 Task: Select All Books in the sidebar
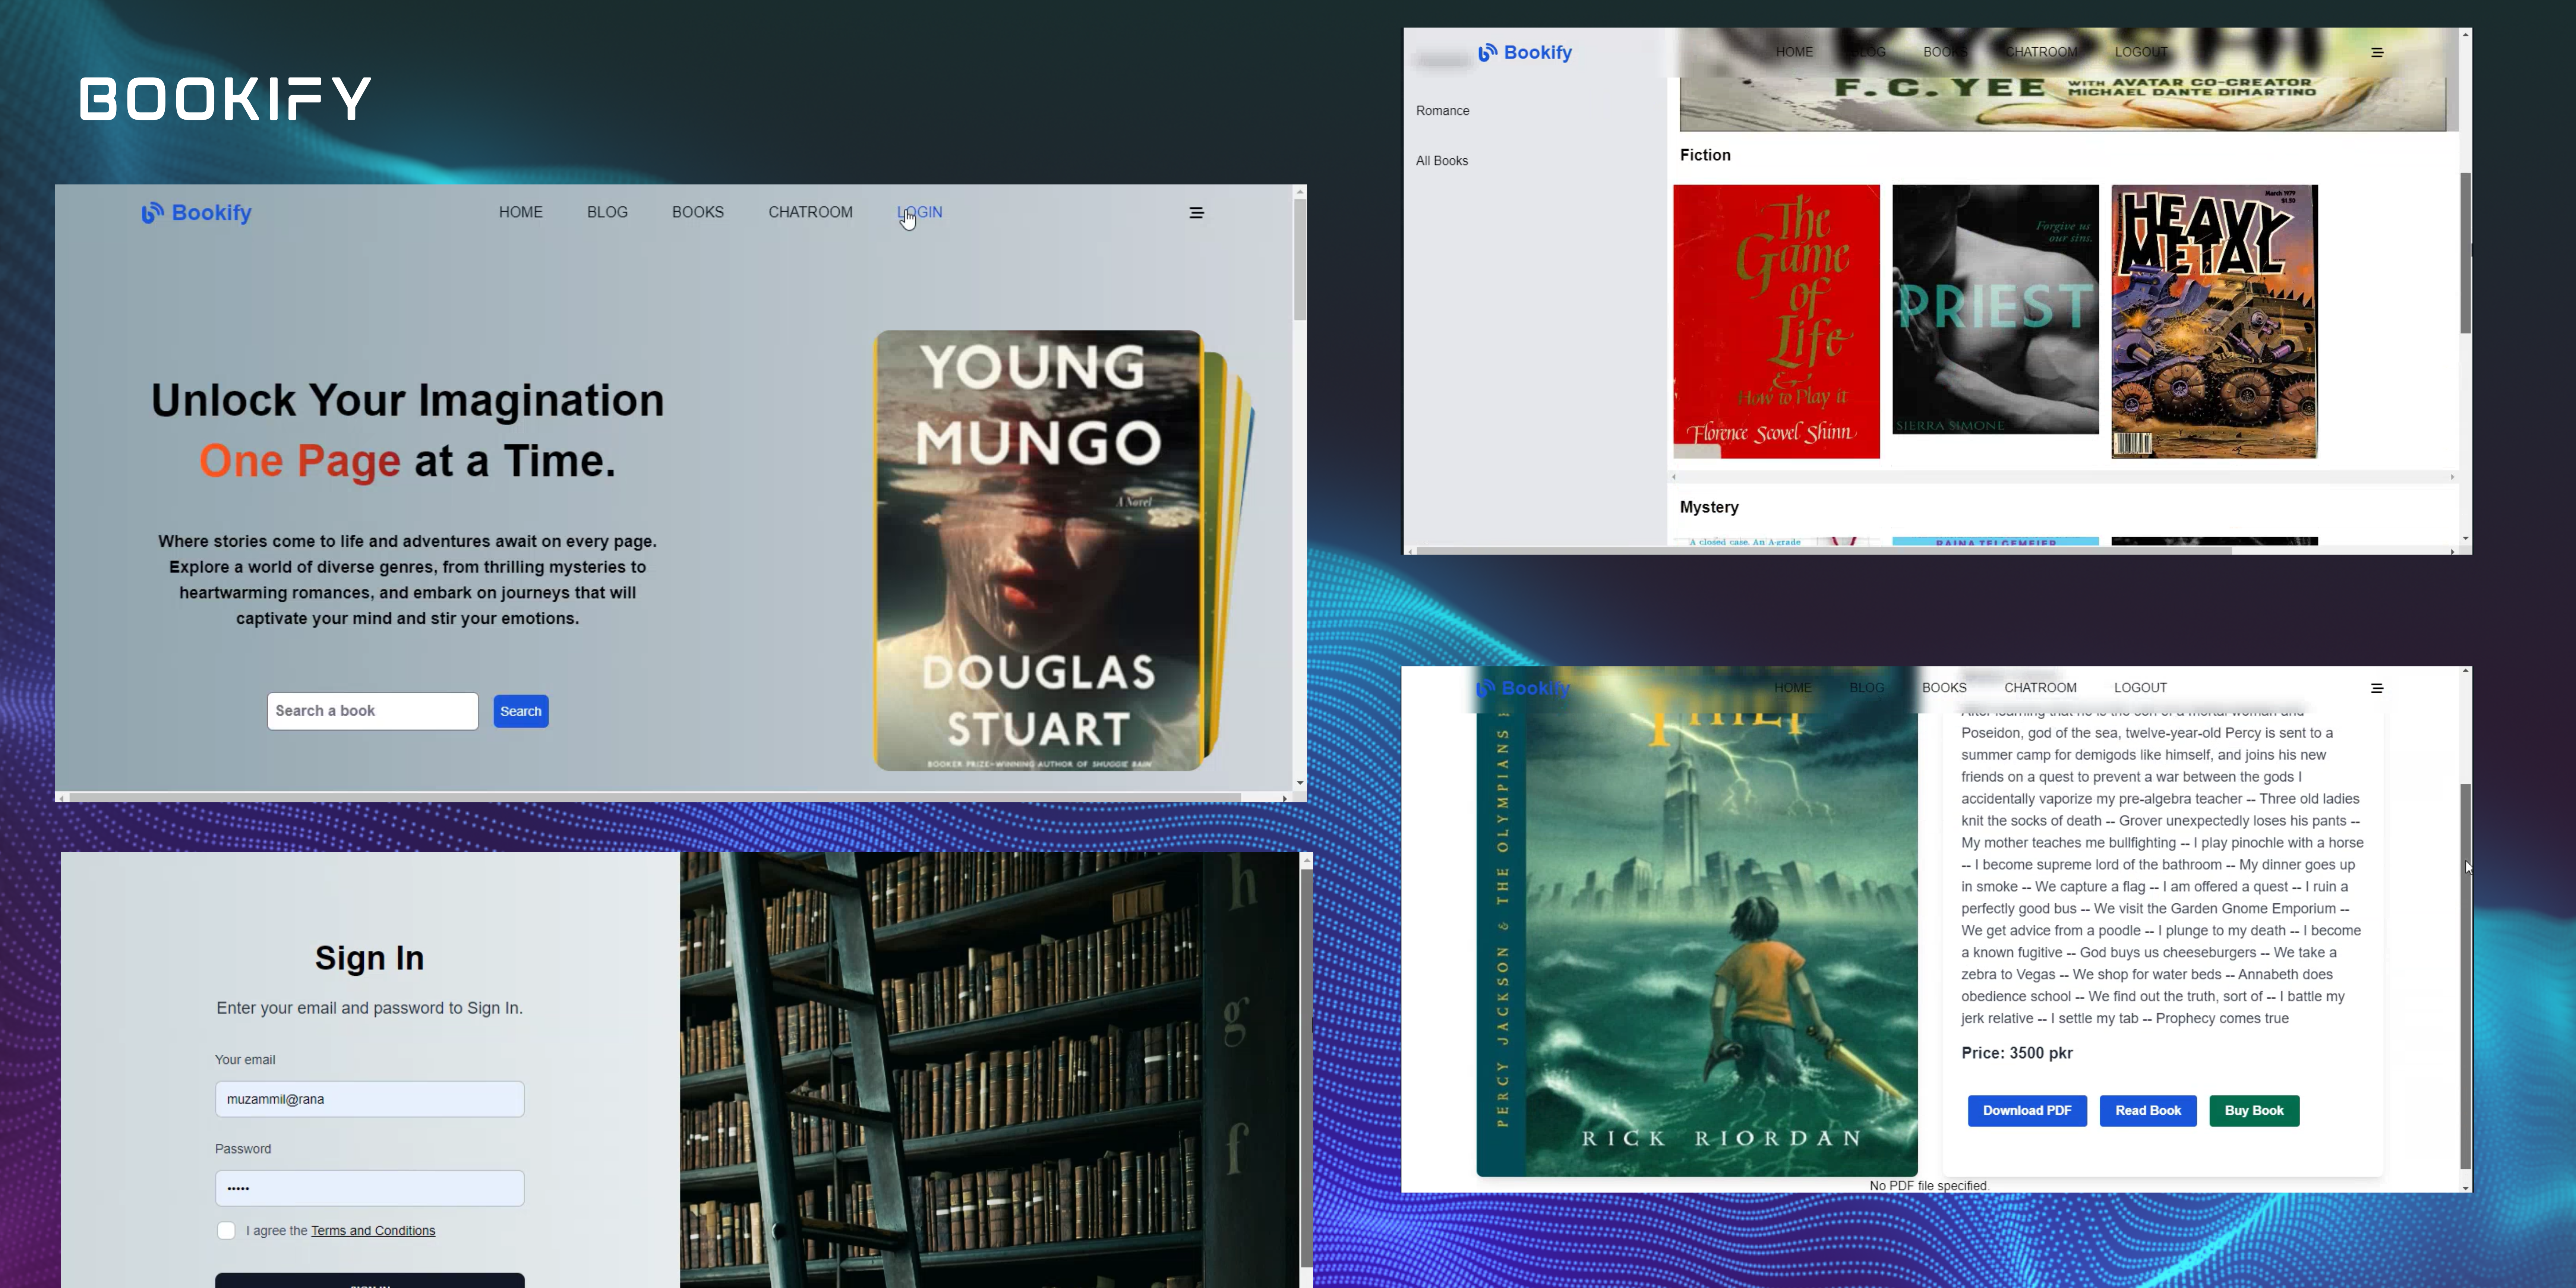tap(1442, 161)
